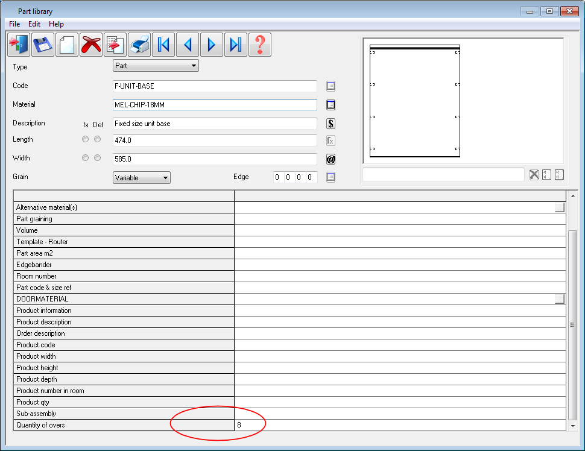
Task: Select the Product information row
Action: 289,311
